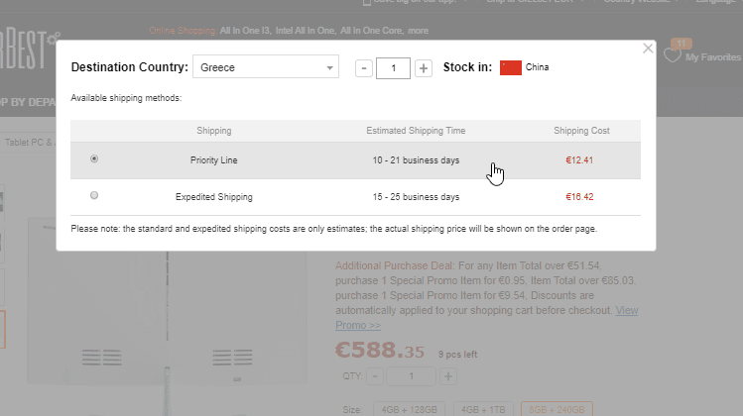Screen dimensions: 743x416
Task: Click the quantity input field in dialog
Action: click(394, 68)
